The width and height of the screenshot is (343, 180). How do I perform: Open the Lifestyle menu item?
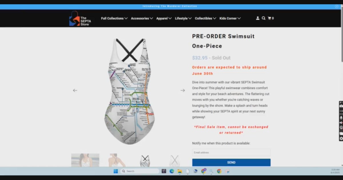183,18
